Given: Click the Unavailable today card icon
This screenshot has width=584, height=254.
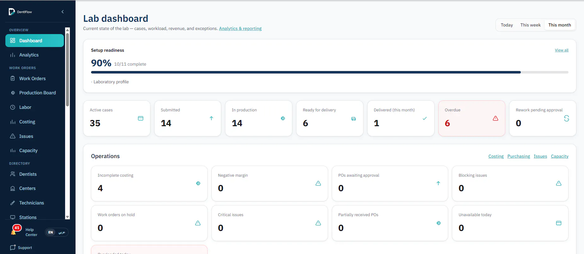Looking at the screenshot, I should pyautogui.click(x=559, y=223).
